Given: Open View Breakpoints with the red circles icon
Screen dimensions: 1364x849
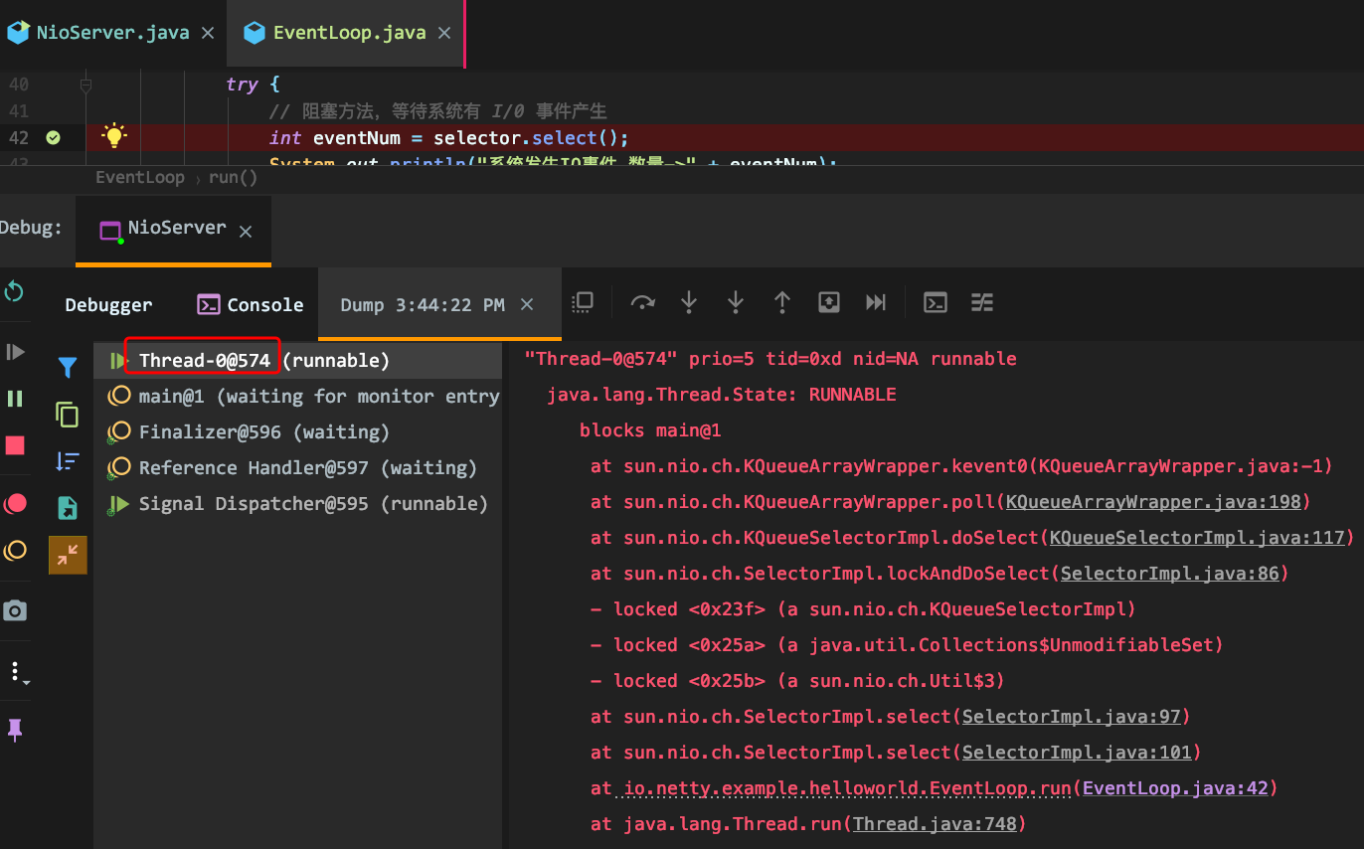Looking at the screenshot, I should point(15,503).
